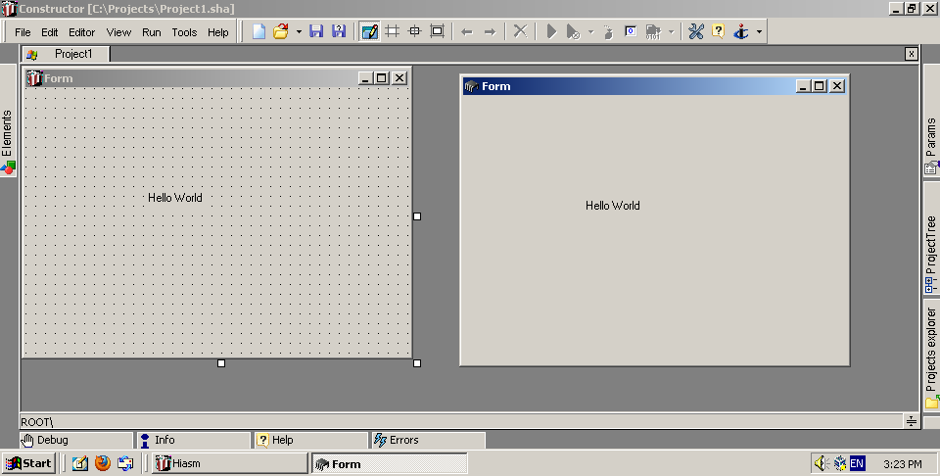The image size is (940, 476).
Task: Expand the open-project dropdown arrow
Action: coord(299,31)
